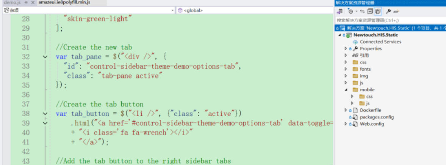Viewport: 446px width, 165px height.
Task: Focus the Solution Explorer search box
Action: tap(390, 20)
